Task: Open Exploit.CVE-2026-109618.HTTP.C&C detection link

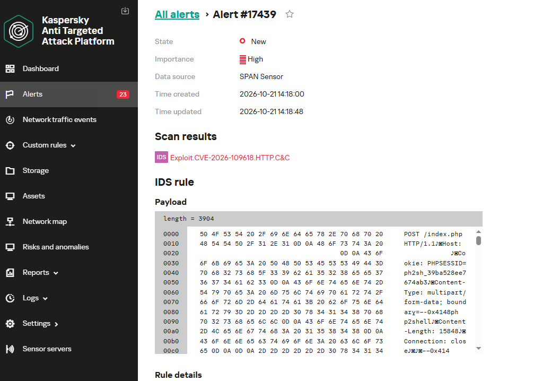Action: [230, 158]
